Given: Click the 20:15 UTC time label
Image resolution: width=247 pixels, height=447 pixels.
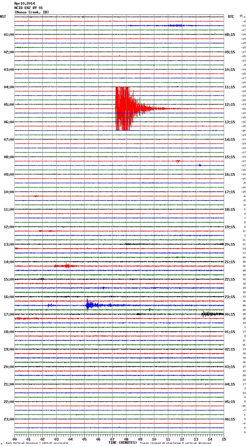Looking at the screenshot, I should coord(230,244).
